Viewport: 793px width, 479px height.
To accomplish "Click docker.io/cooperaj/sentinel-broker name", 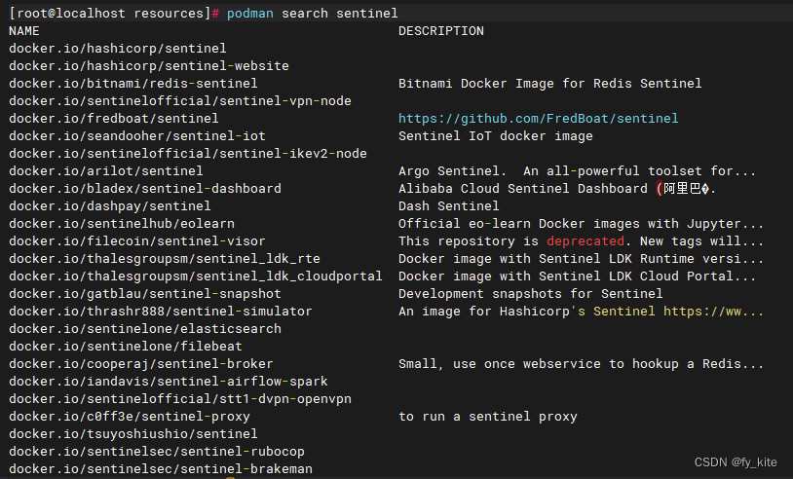I will 141,364.
